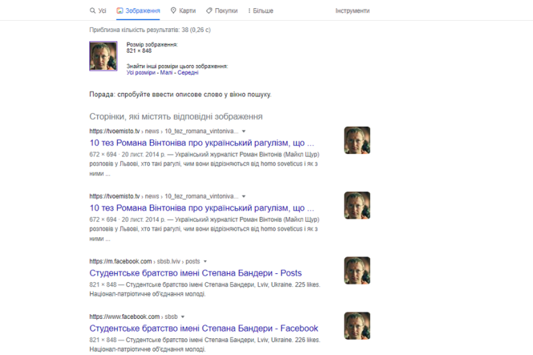Switch to the Карти tab
This screenshot has height=355, width=533.
click(x=183, y=11)
